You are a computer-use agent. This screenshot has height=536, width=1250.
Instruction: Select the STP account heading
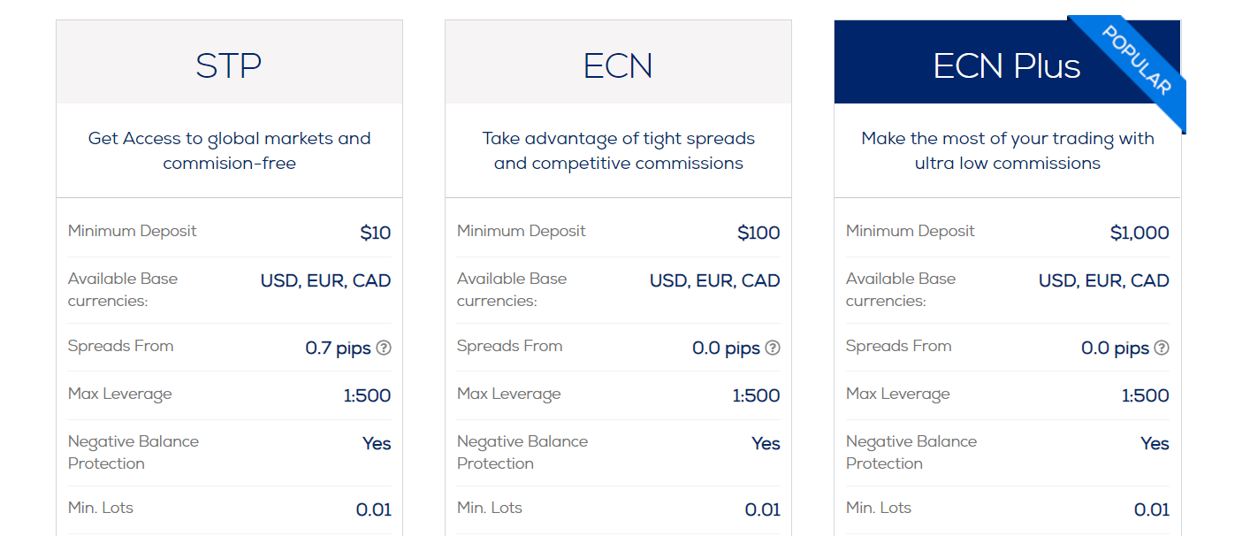229,66
